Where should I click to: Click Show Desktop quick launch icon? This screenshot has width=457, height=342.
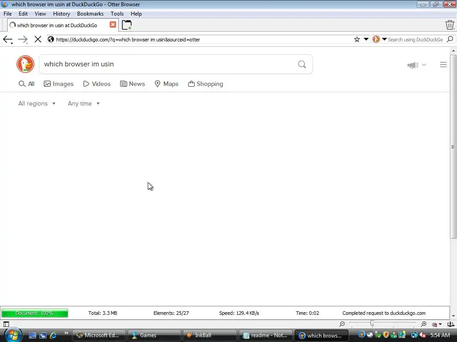[32, 335]
